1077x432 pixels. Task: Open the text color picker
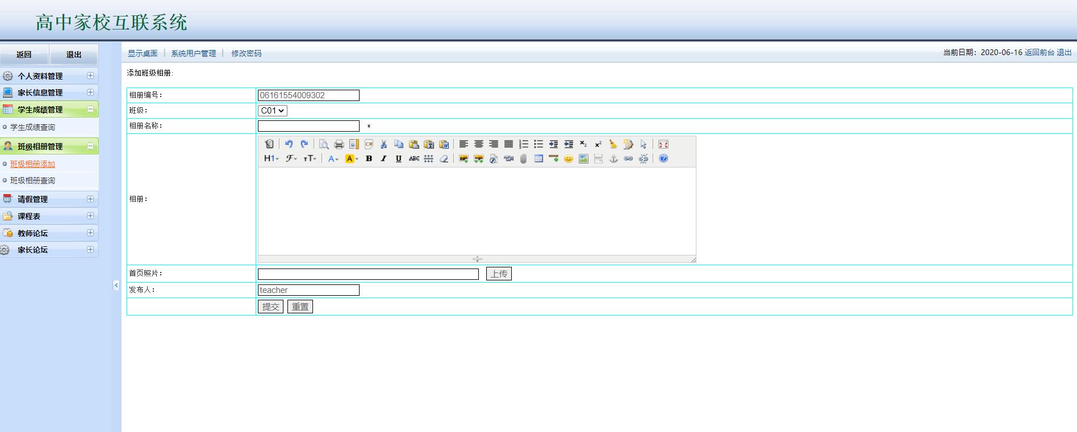click(333, 158)
